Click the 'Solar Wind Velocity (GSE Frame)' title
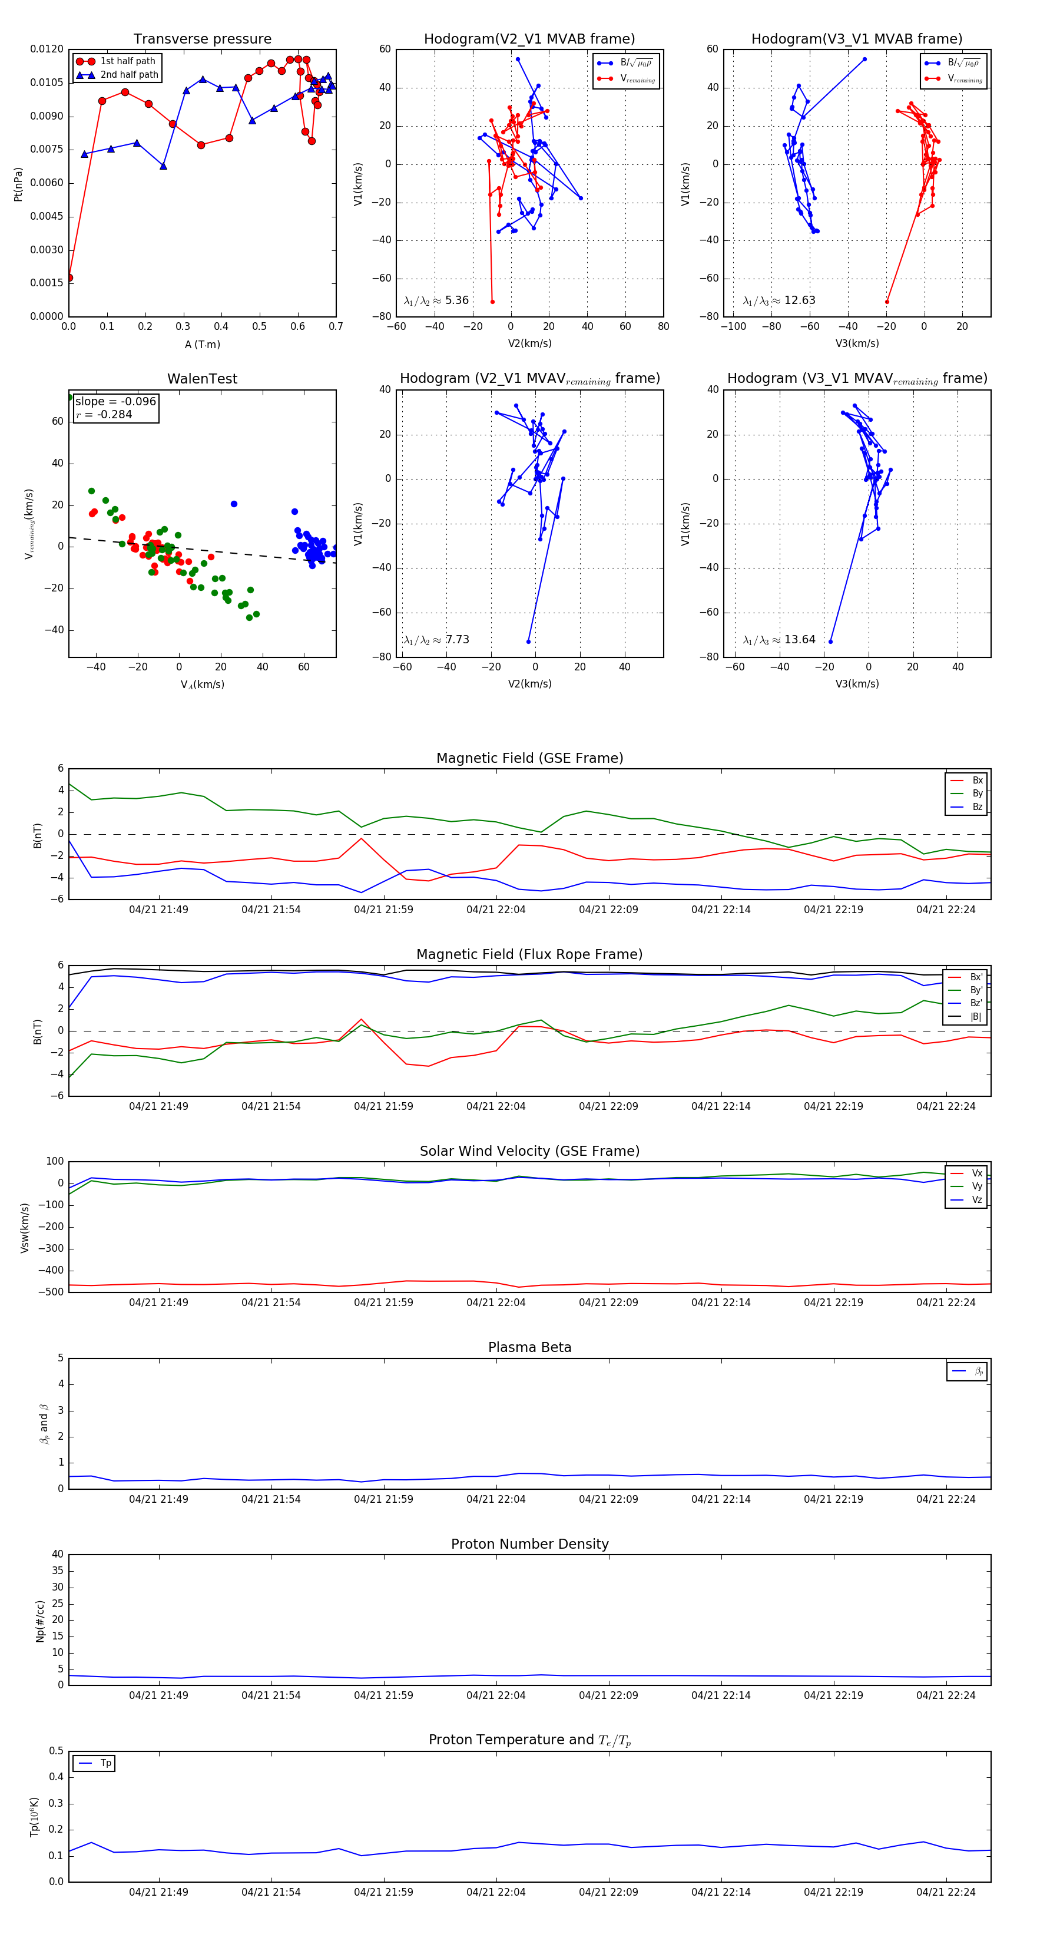The image size is (1060, 1944). 529,1151
